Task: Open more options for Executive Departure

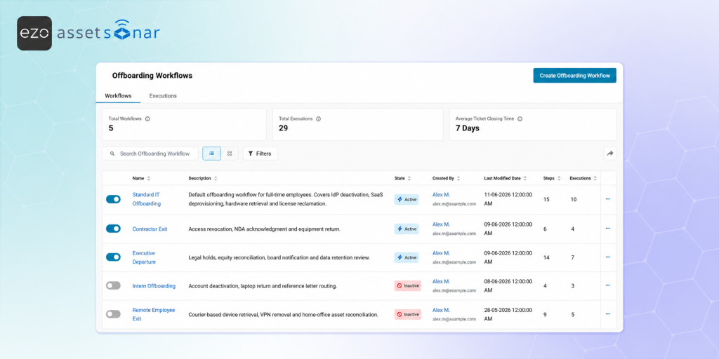Action: pyautogui.click(x=607, y=257)
